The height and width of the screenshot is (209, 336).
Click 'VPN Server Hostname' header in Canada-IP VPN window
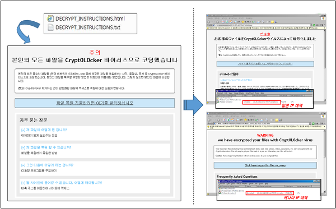point(270,187)
